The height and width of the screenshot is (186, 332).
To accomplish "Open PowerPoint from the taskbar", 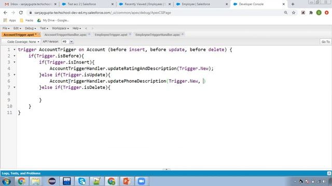I will [127, 181].
